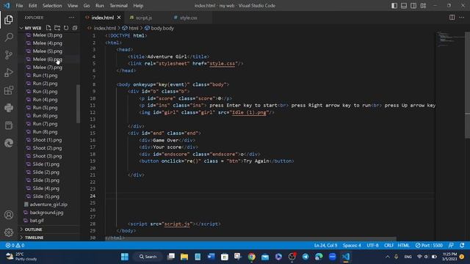Switch to the script.js tab
The height and width of the screenshot is (264, 470).
pos(144,18)
